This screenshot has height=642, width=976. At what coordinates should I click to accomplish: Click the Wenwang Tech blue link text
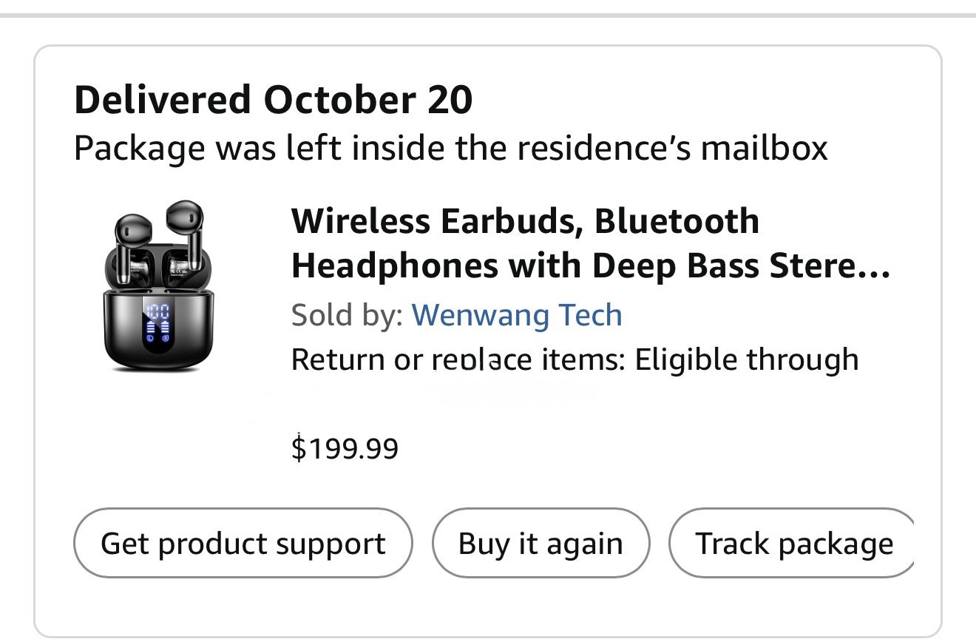(517, 314)
